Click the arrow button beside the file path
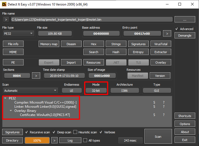The width and height of the screenshot is (199, 146). (6, 20)
